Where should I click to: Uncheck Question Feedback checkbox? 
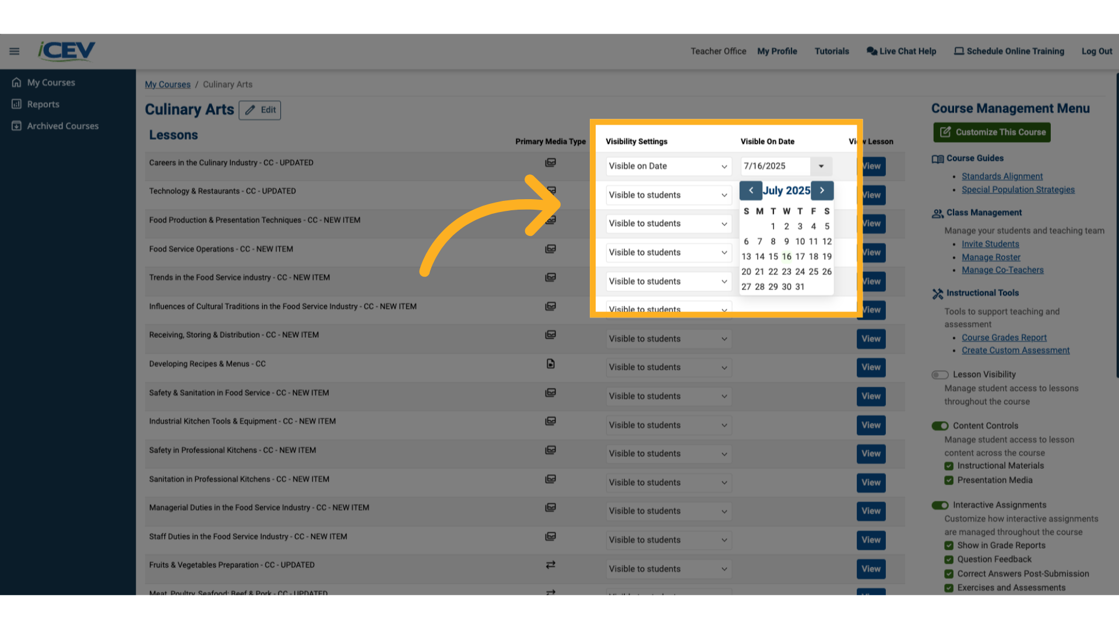[949, 560]
